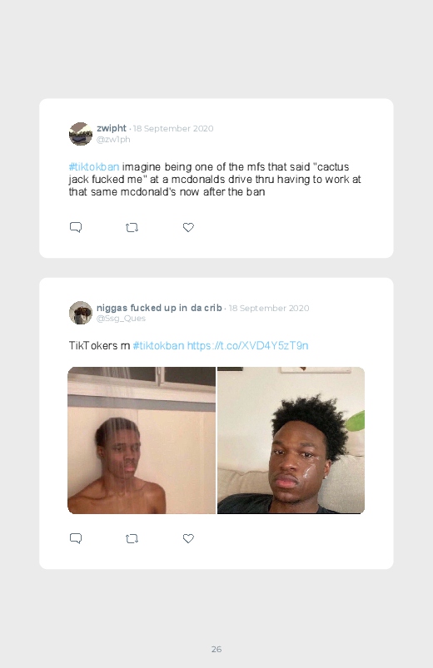
Task: Click the @Ssg_Ques handle
Action: [x=121, y=319]
